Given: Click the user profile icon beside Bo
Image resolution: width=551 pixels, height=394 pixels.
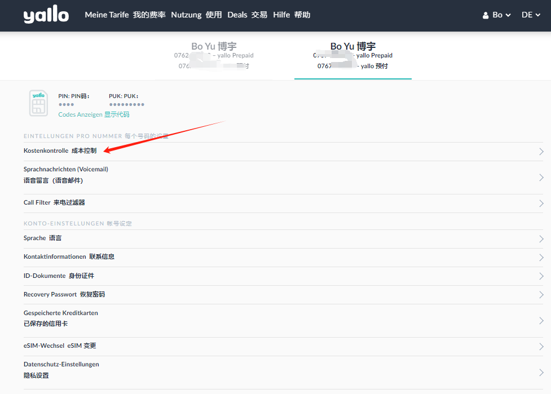Looking at the screenshot, I should [x=485, y=15].
